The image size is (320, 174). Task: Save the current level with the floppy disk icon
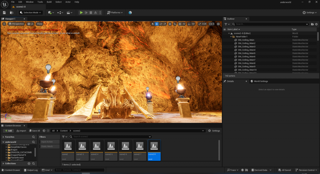4,12
